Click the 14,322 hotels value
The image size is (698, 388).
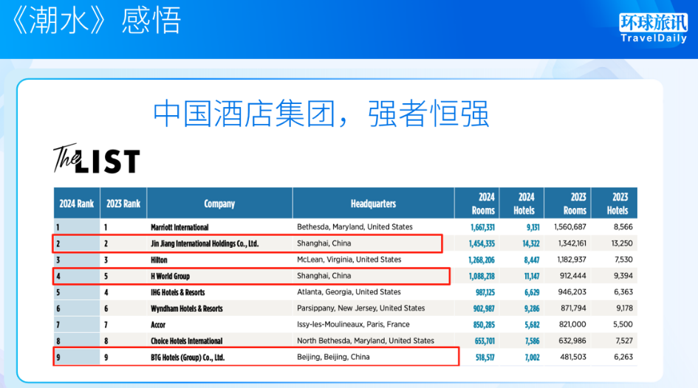(531, 243)
